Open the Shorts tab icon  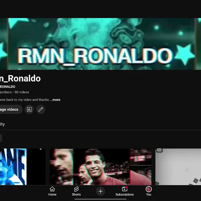[x=76, y=189]
